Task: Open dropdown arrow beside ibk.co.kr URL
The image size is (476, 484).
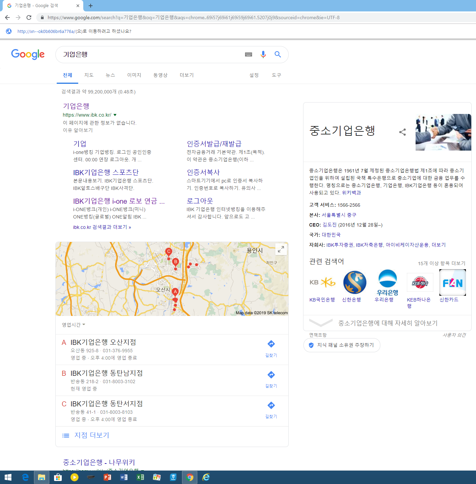Action: click(x=115, y=115)
